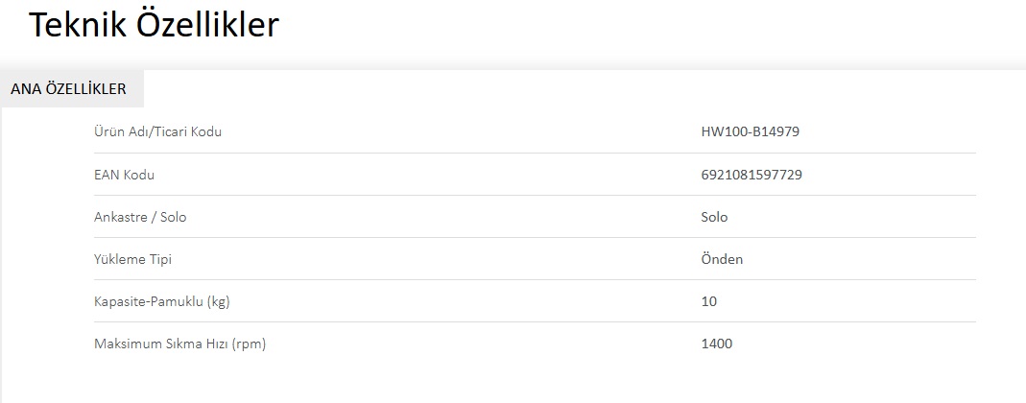Click the Solo value
This screenshot has height=403, width=1026.
coord(714,217)
